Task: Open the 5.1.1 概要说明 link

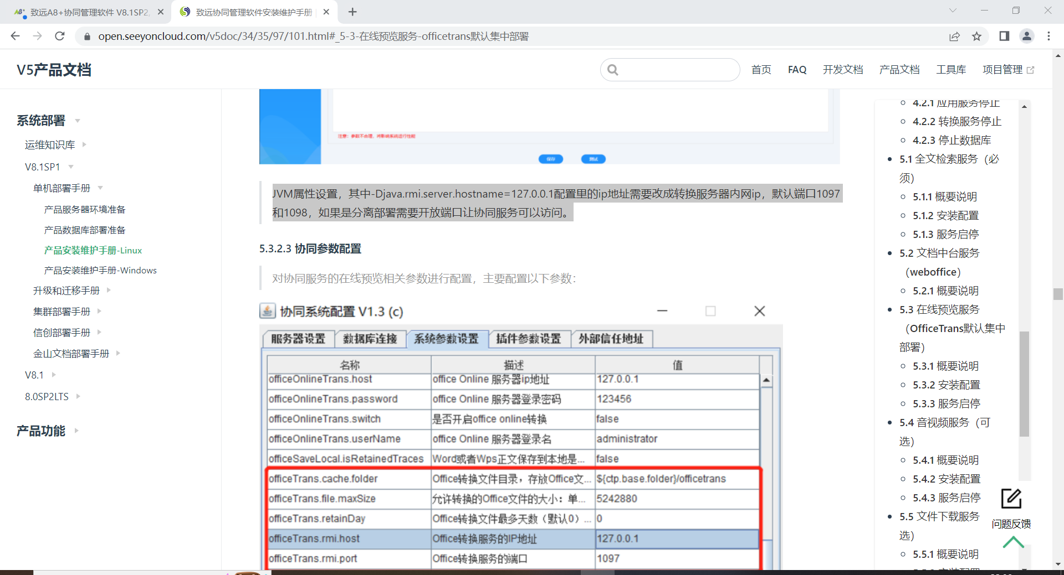Action: pyautogui.click(x=944, y=196)
